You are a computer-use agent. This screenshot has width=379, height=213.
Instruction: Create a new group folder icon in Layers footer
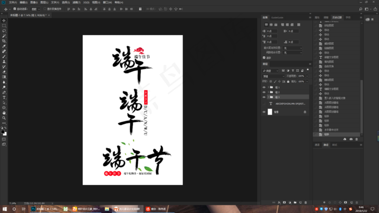click(295, 203)
